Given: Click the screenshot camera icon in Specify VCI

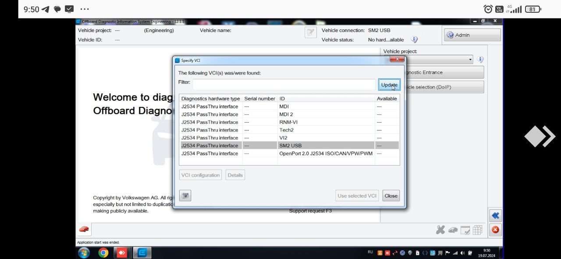Looking at the screenshot, I should (x=185, y=196).
